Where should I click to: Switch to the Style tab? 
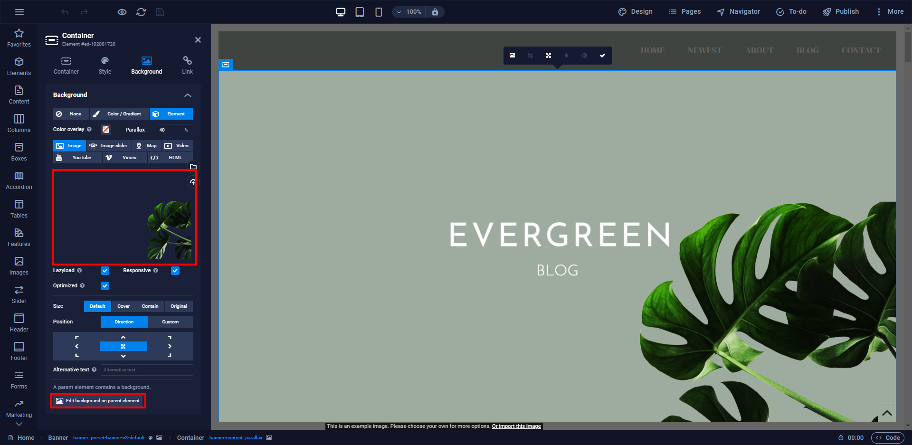tap(105, 66)
